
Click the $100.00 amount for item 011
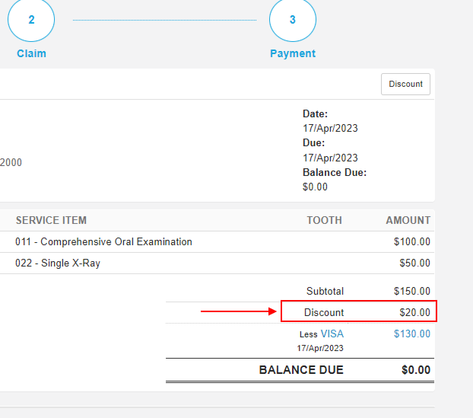tap(411, 241)
